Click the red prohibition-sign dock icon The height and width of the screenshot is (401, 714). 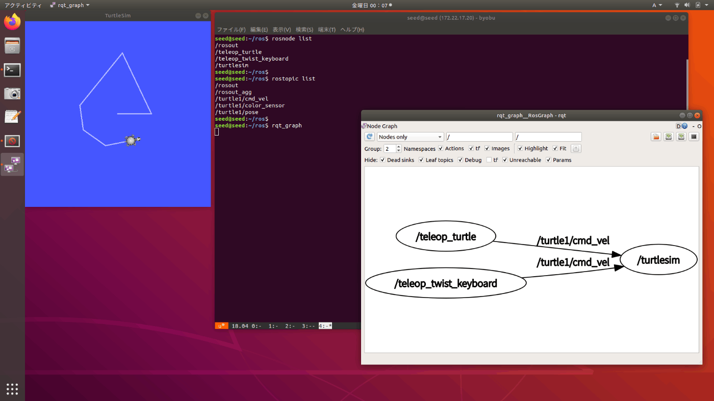click(x=12, y=141)
